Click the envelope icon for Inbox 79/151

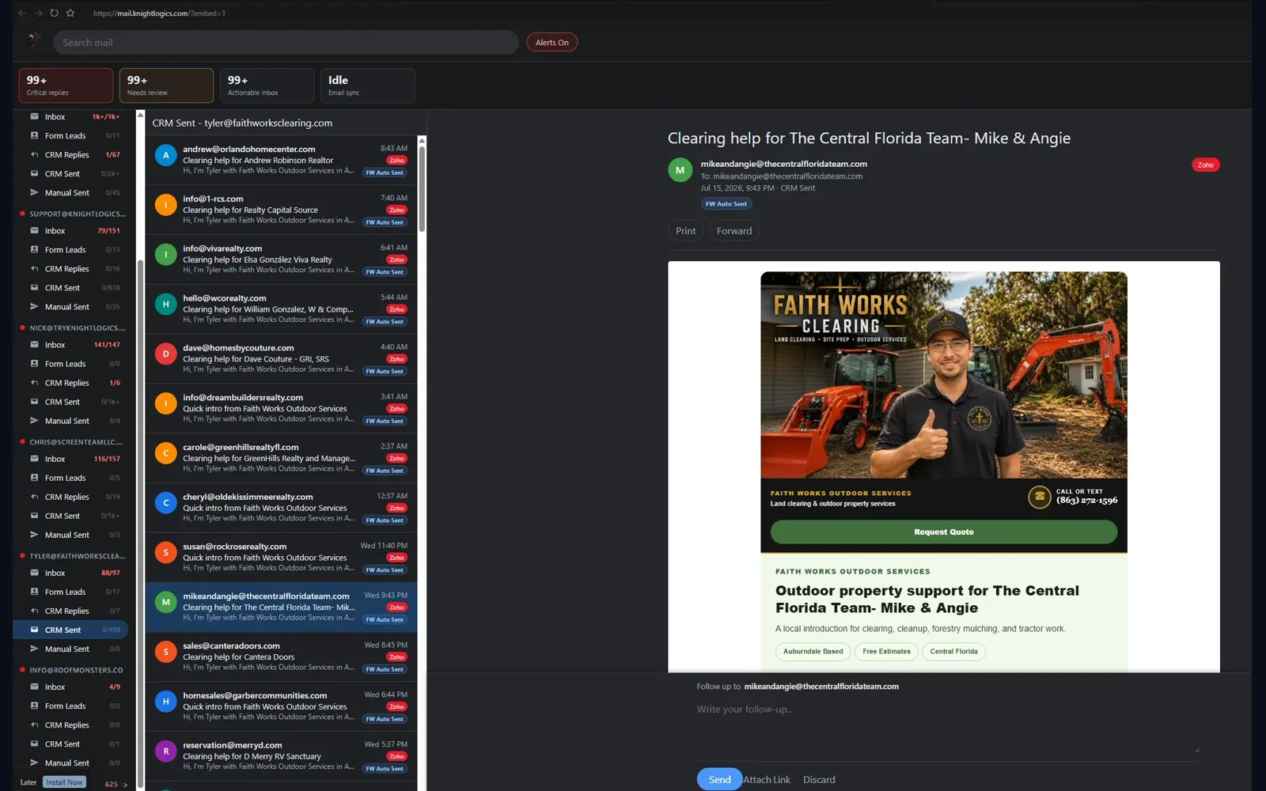[x=34, y=230]
